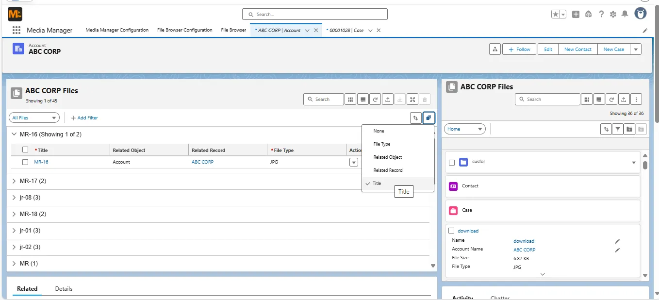Expand the jr-02 (3) group
The width and height of the screenshot is (659, 300).
pos(14,247)
